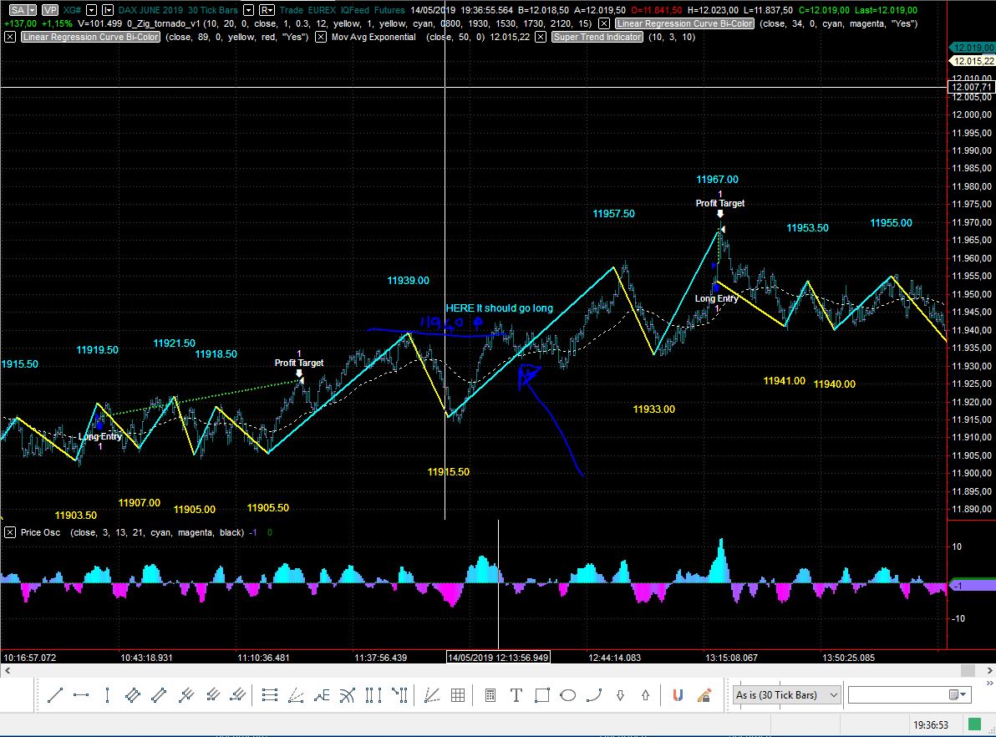Toggle the magnet snap tool

tap(678, 695)
